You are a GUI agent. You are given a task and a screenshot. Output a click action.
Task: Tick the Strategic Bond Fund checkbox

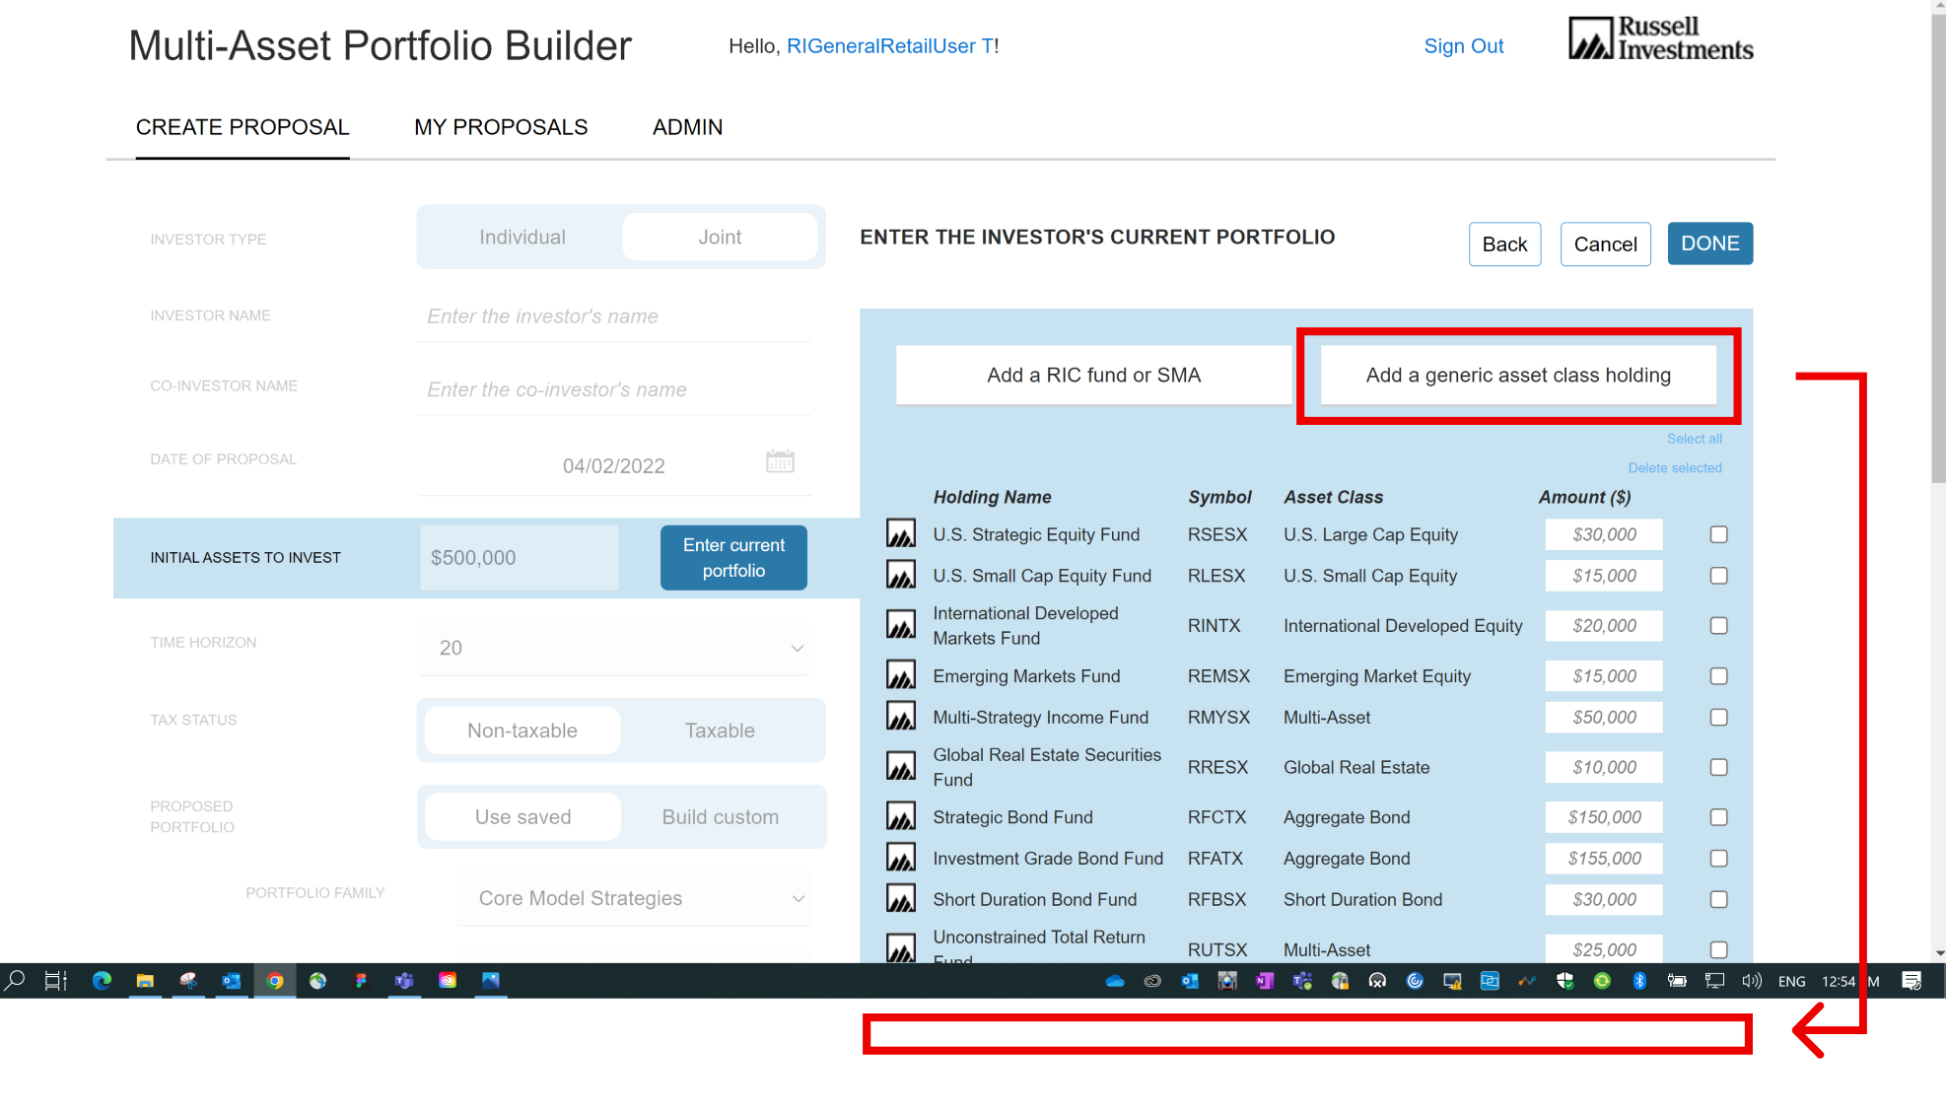1718,817
